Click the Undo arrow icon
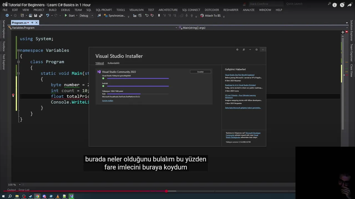 (x=48, y=15)
